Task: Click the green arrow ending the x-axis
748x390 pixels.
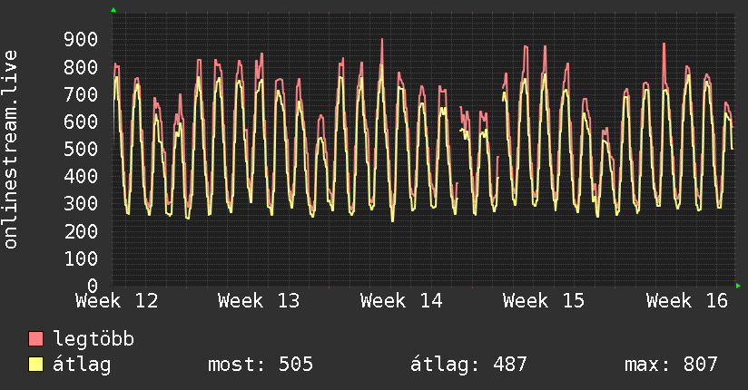Action: click(738, 286)
